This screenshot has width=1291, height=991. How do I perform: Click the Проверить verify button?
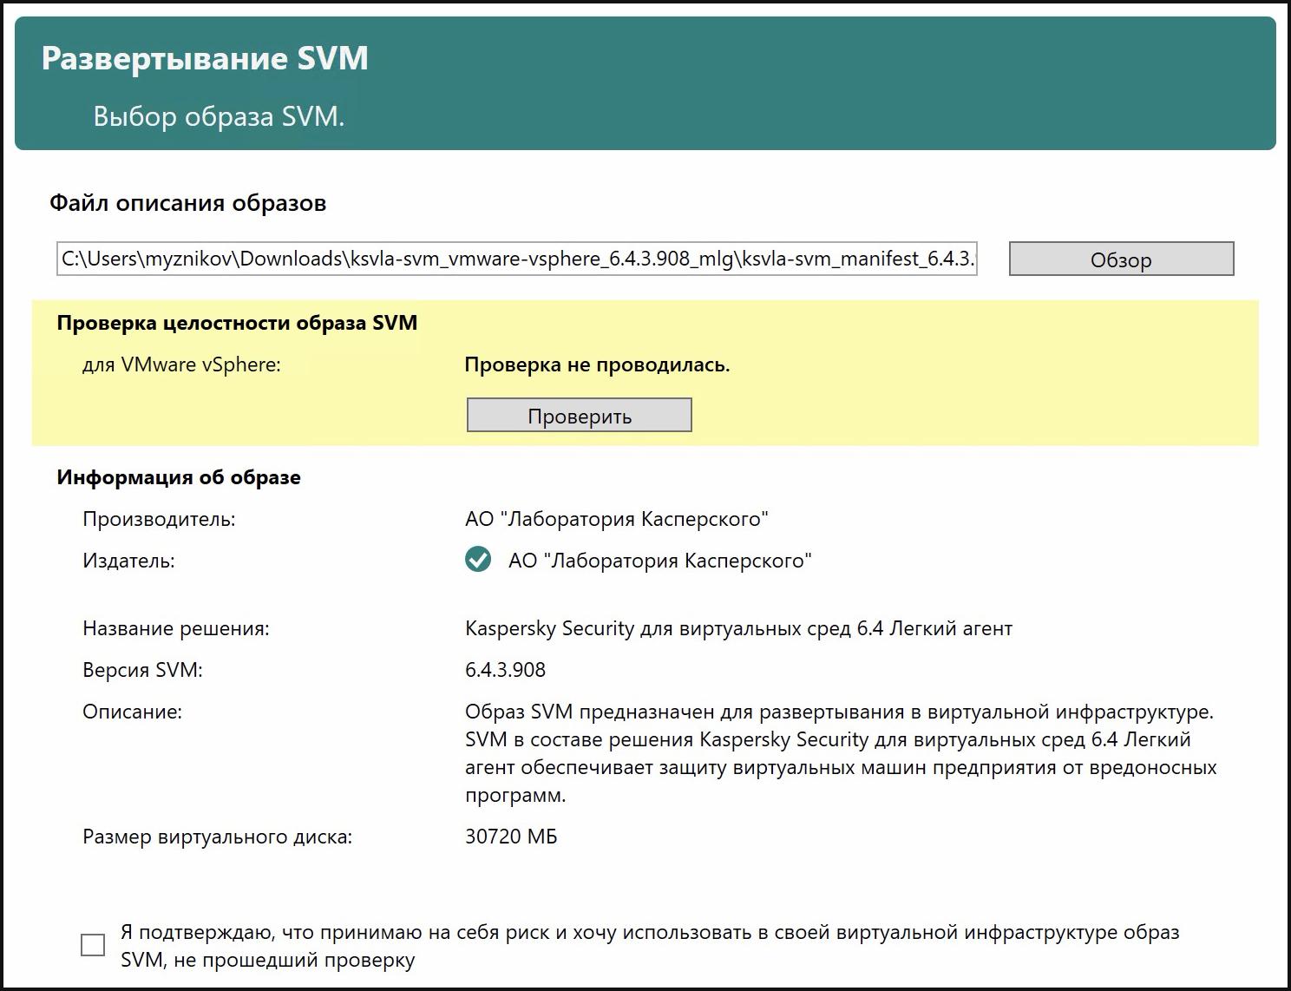579,415
